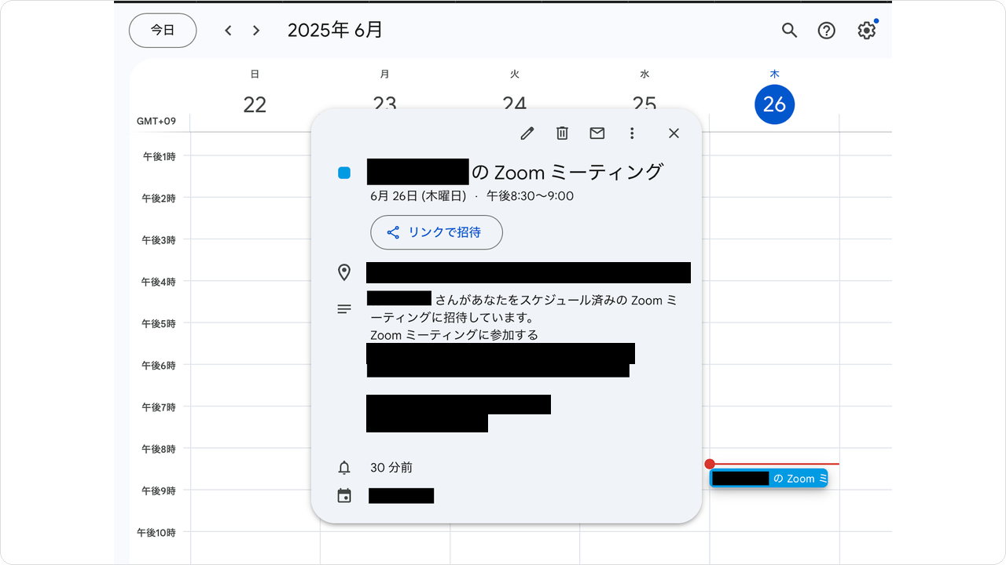Screen dimensions: 1006x565
Task: Open the settings gear menu
Action: 866,31
